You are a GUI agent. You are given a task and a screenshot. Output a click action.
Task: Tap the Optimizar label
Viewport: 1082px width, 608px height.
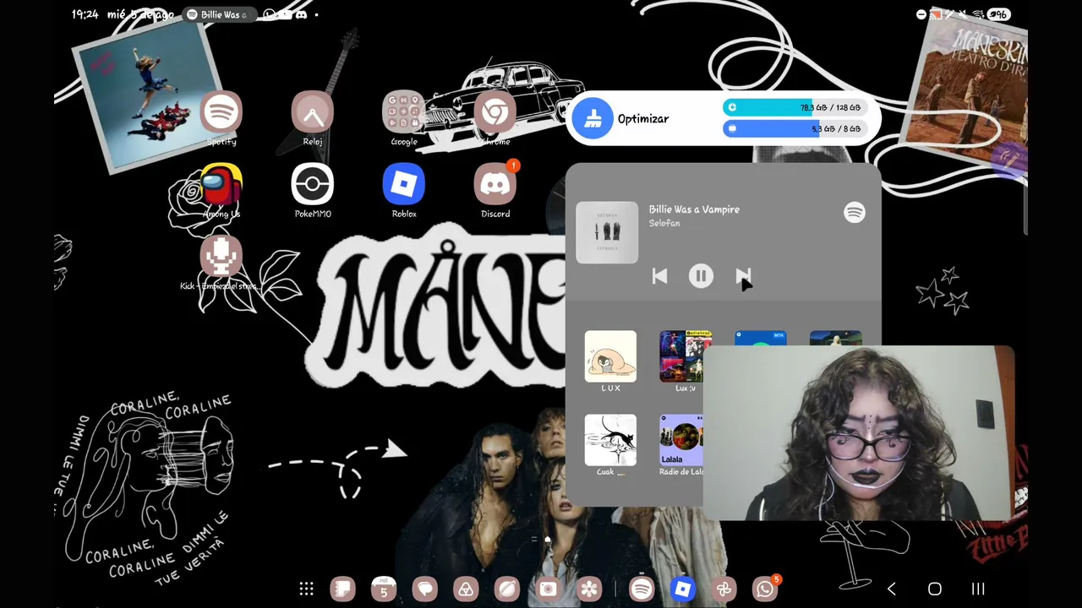[x=643, y=119]
